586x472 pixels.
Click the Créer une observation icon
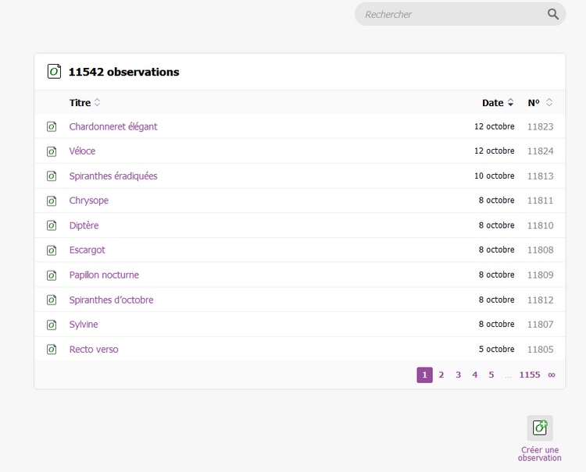pos(539,428)
